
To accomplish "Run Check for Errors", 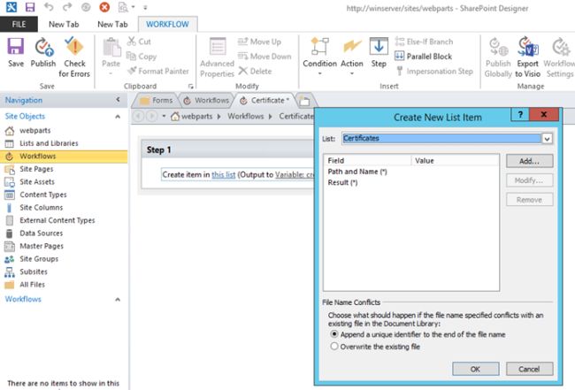I will pos(74,57).
